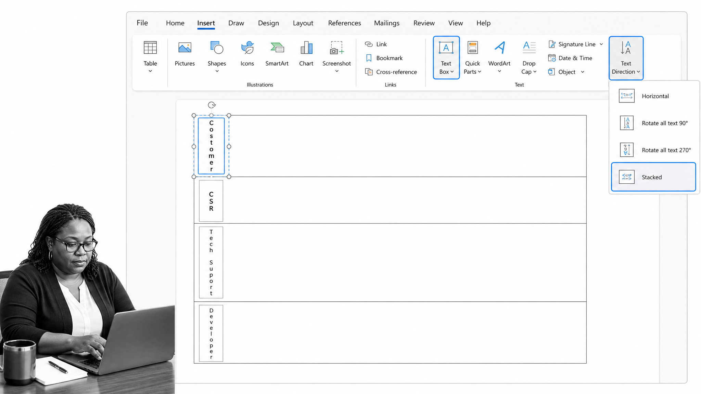
Task: Switch to the Mailings tab
Action: click(387, 23)
